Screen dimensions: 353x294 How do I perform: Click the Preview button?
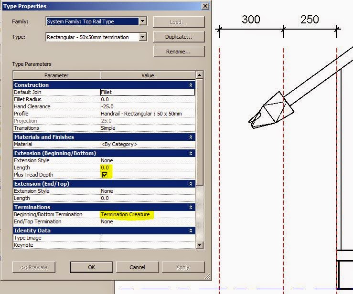coord(34,267)
